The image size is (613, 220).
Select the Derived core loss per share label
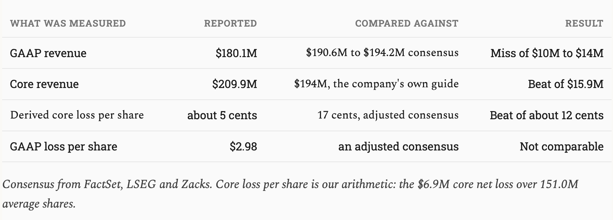pos(77,115)
